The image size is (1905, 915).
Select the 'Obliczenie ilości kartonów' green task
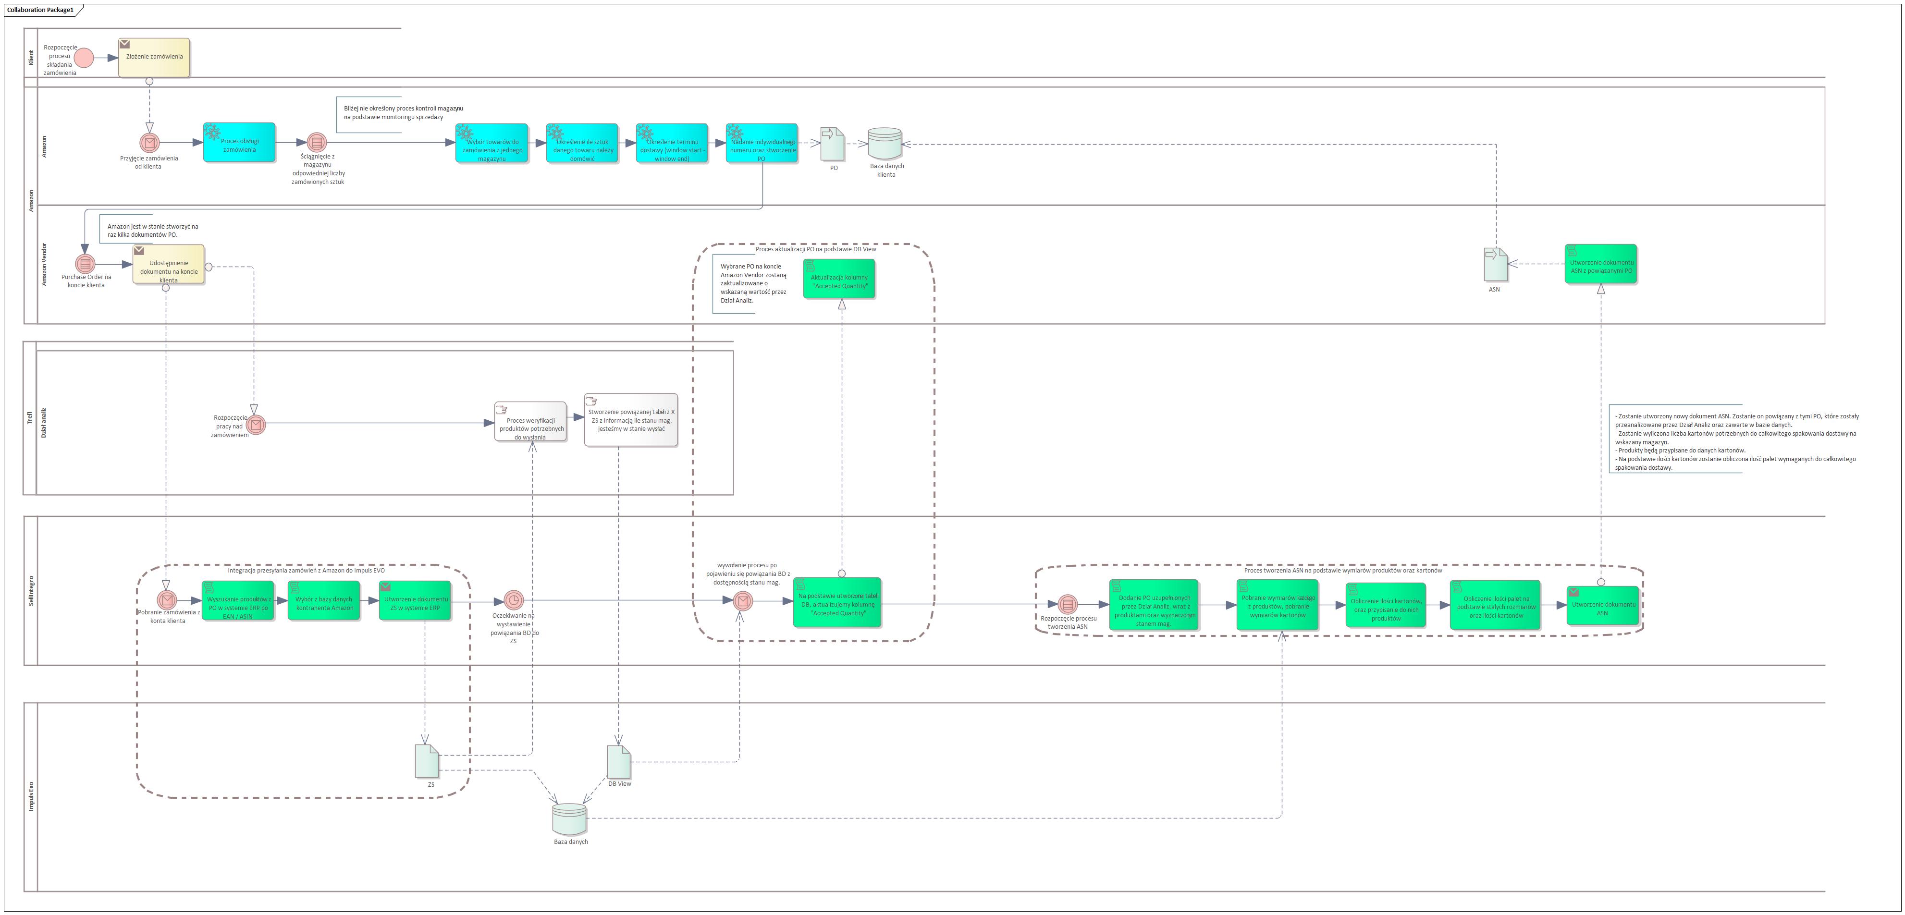pyautogui.click(x=1385, y=605)
